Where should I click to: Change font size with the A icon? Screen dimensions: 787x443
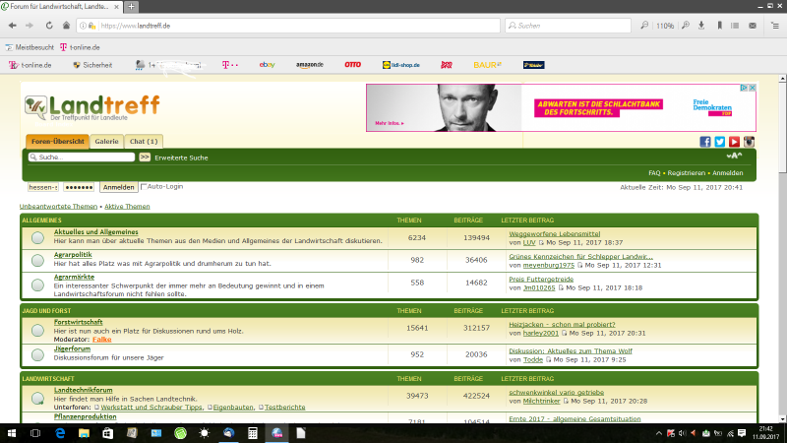(x=734, y=157)
